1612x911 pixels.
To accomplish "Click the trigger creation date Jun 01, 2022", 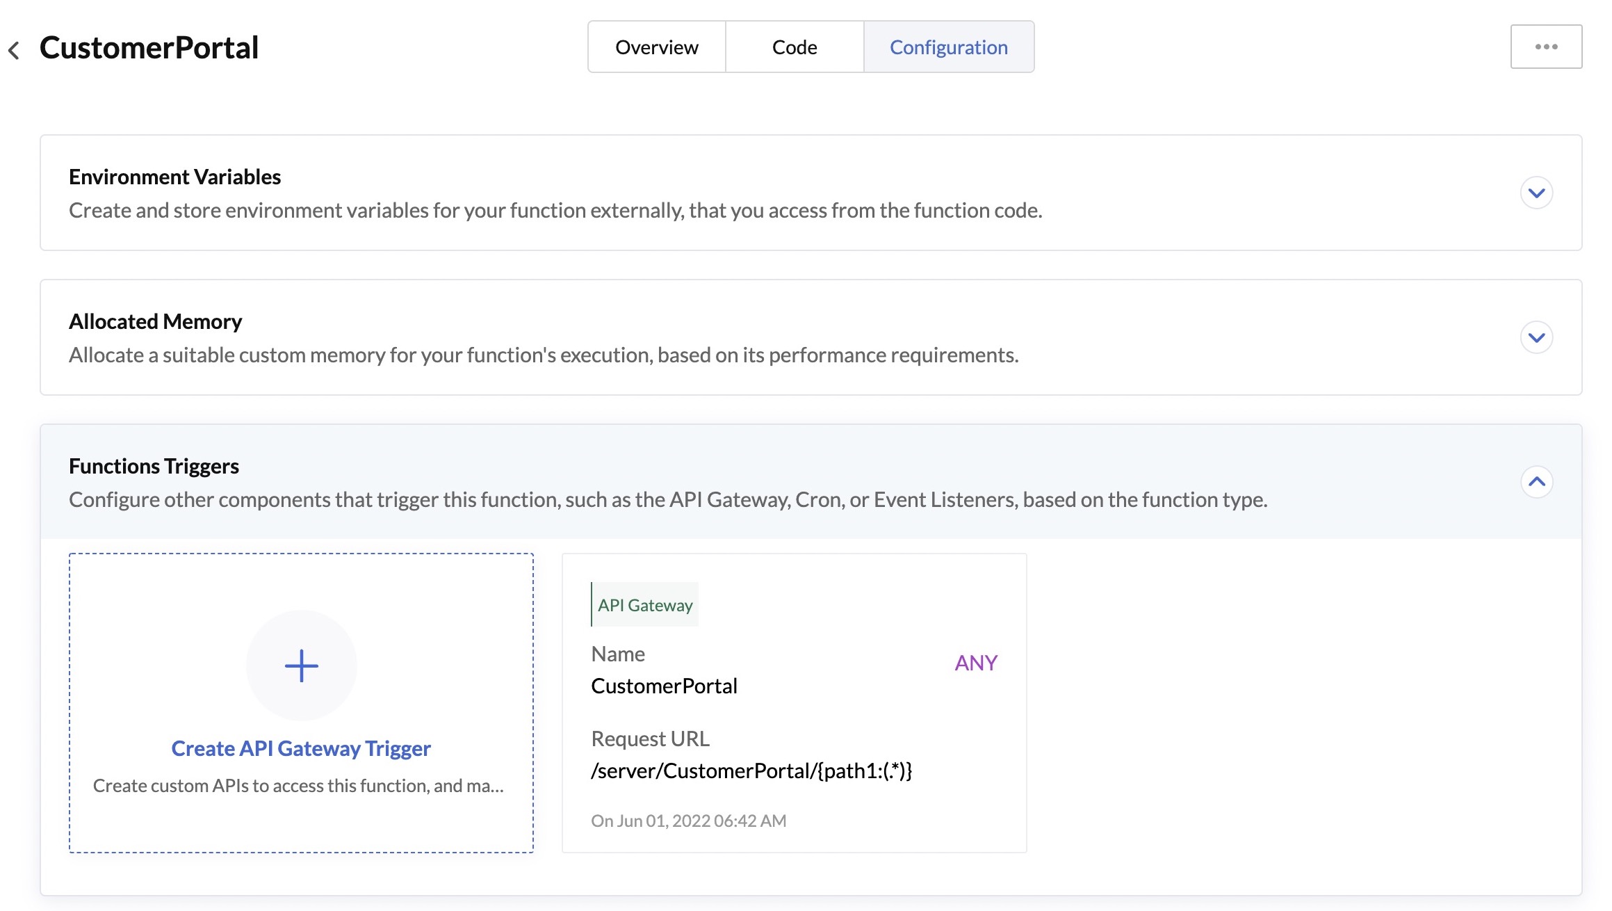I will pos(688,821).
